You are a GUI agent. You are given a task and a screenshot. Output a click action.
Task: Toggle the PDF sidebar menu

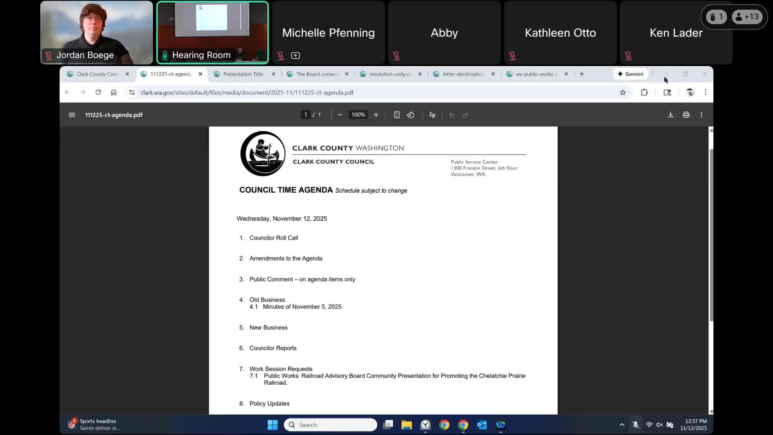[x=72, y=115]
